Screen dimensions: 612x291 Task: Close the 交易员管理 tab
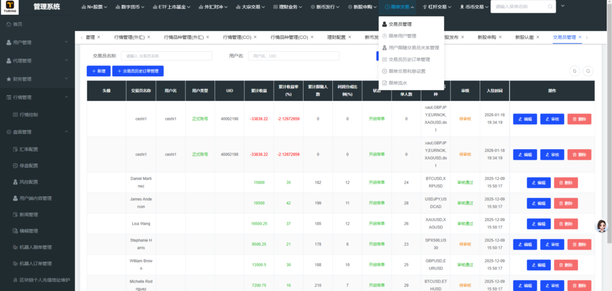coord(580,37)
